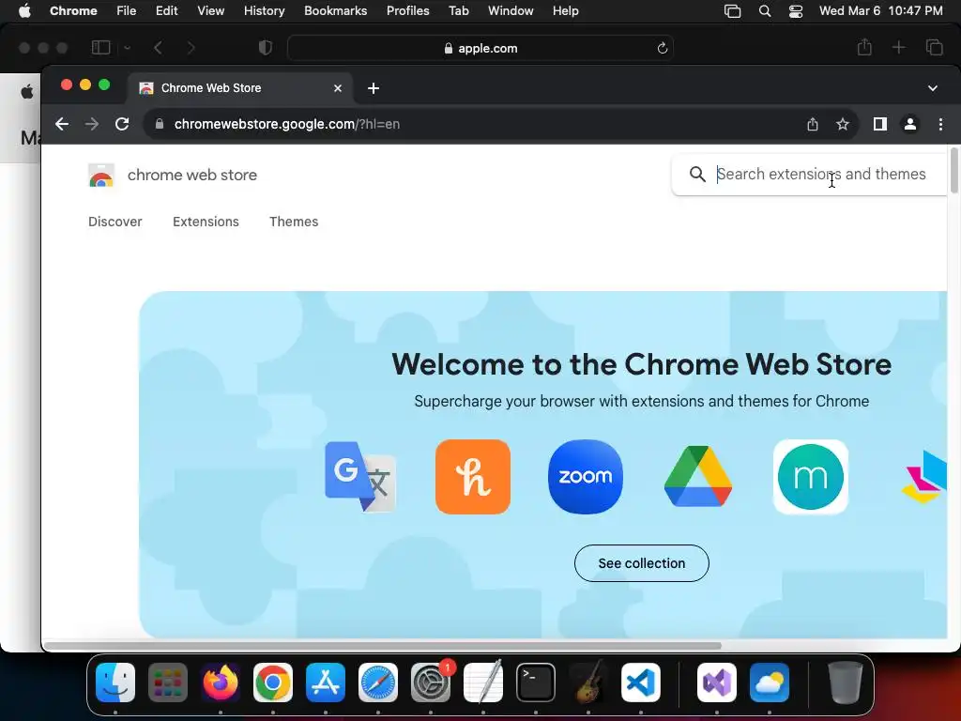Open the File menu
The width and height of the screenshot is (961, 721).
[x=127, y=11]
